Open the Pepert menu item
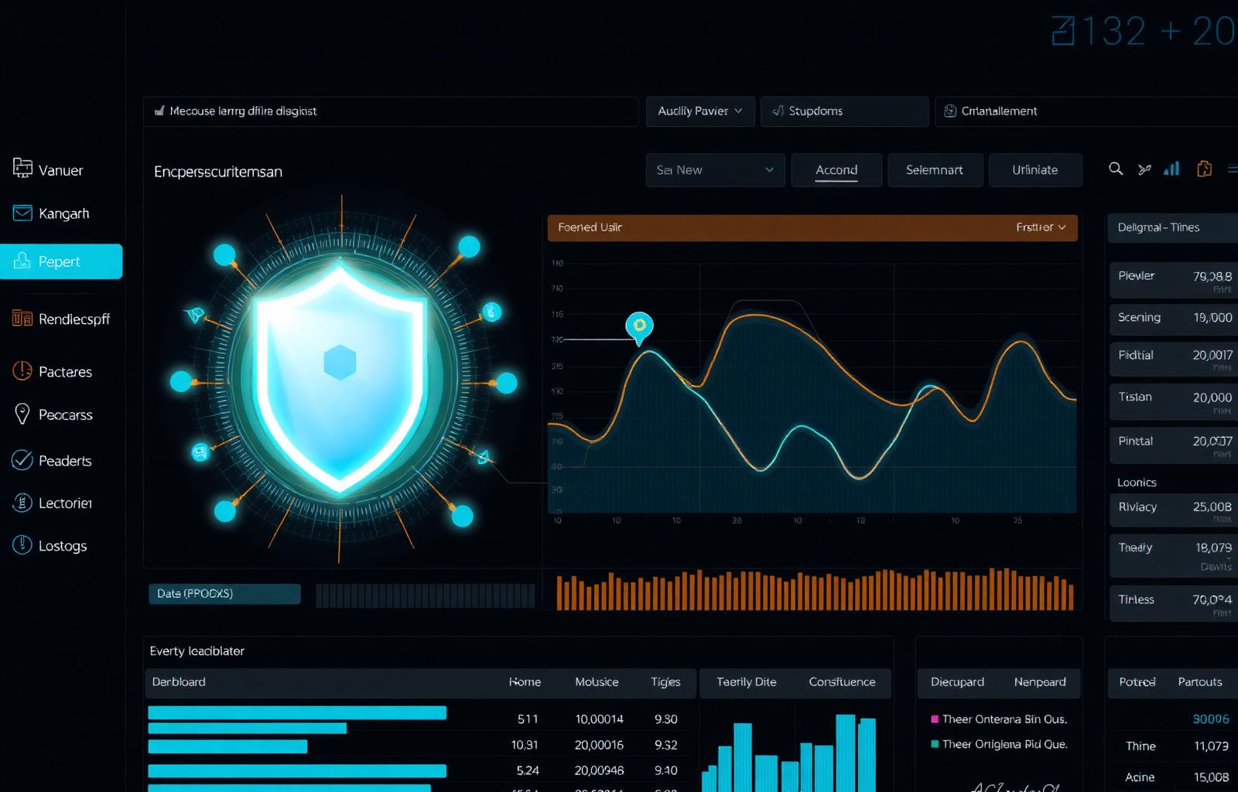 (x=61, y=261)
